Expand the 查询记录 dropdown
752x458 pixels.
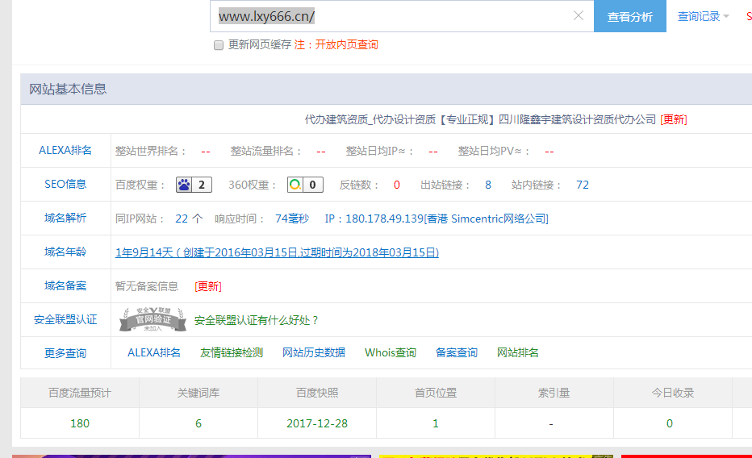tap(703, 16)
